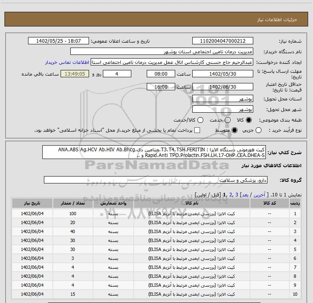This screenshot has width=313, height=303.
Task: Click the واحد شمارش column header
Action: (x=113, y=203)
